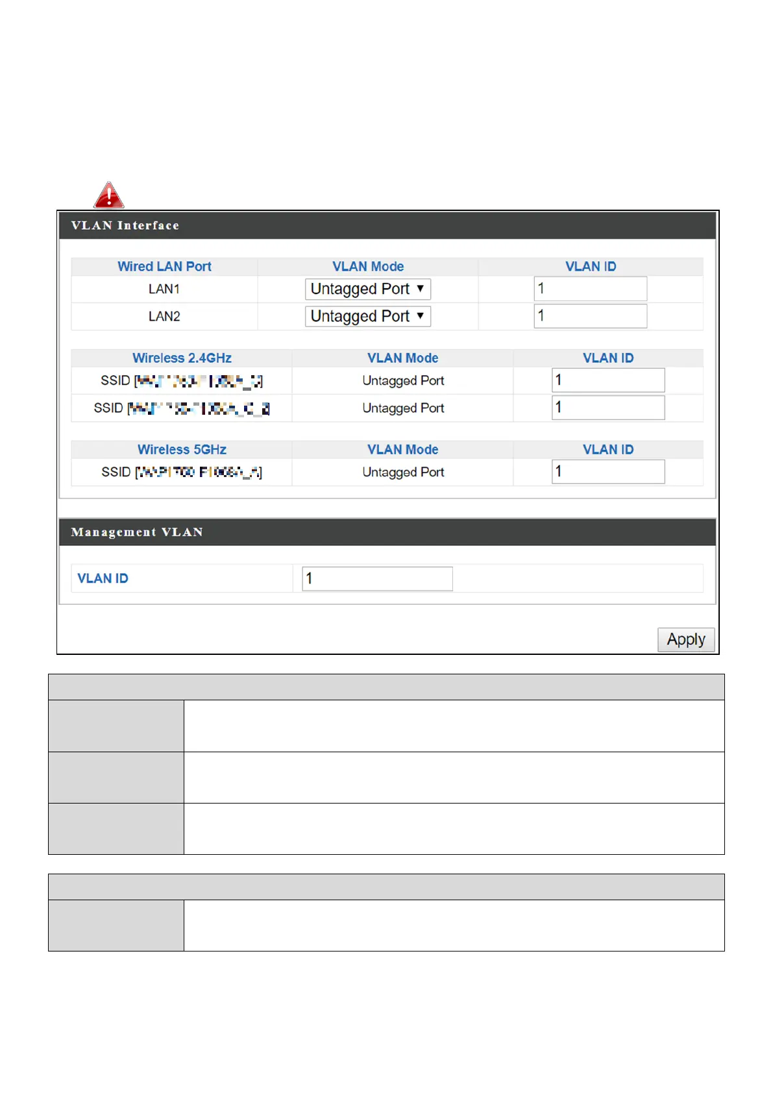Click the 'Wireless 2.4GHz' header text
773x1093 pixels.
[x=182, y=358]
